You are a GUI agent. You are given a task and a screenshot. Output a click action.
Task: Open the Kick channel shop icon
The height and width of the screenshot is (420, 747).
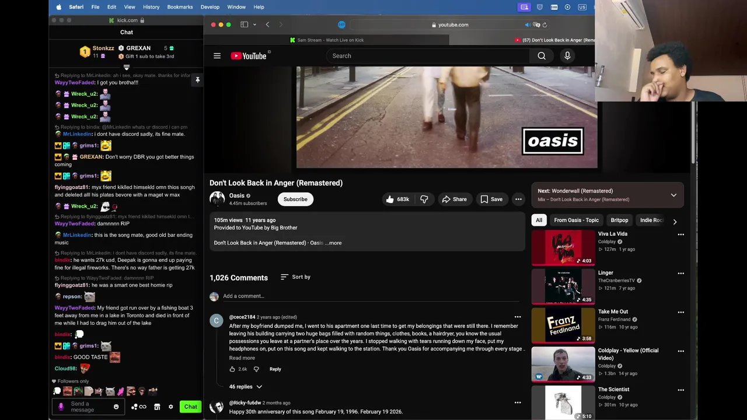pos(157,407)
